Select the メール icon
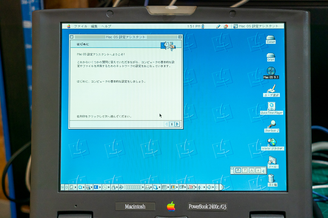The width and height of the screenshot is (328, 218). click(x=272, y=162)
